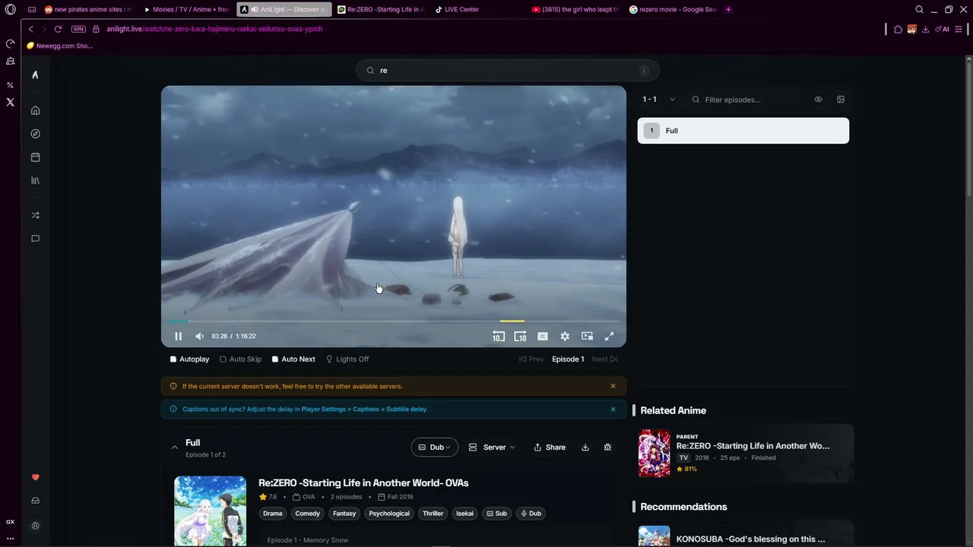This screenshot has width=973, height=547.
Task: Open the chat bubble in sidebar
Action: [35, 239]
